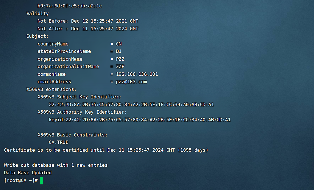Click the stateOrProvinceName value 'BJ'
Viewport: 314px width, 190px height.
(x=119, y=51)
